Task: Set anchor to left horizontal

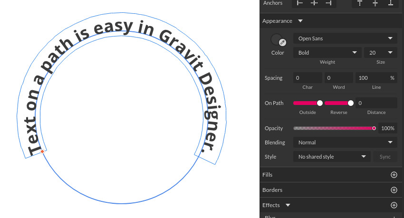Action: [x=299, y=3]
